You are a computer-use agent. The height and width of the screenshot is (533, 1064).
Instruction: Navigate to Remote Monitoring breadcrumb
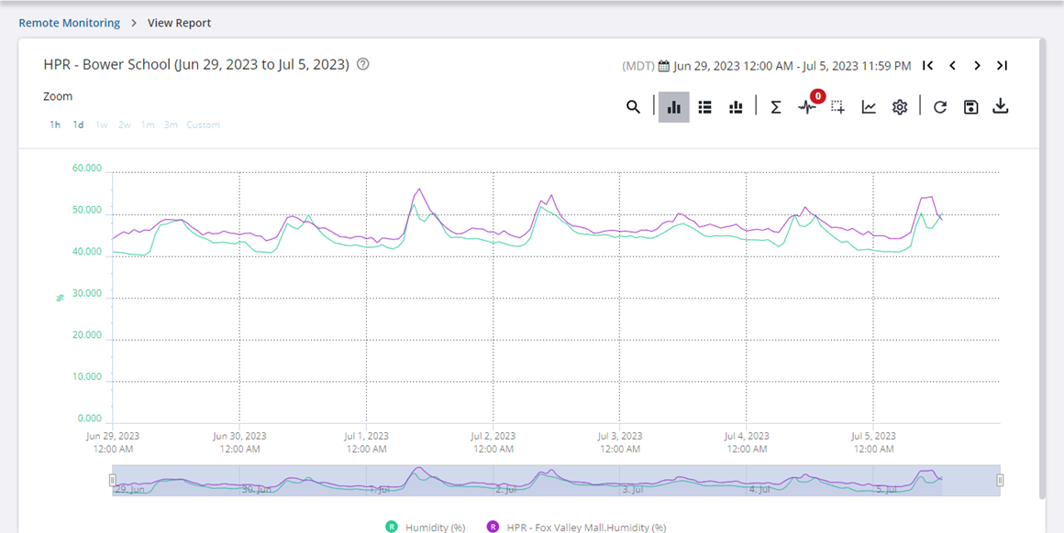point(69,23)
